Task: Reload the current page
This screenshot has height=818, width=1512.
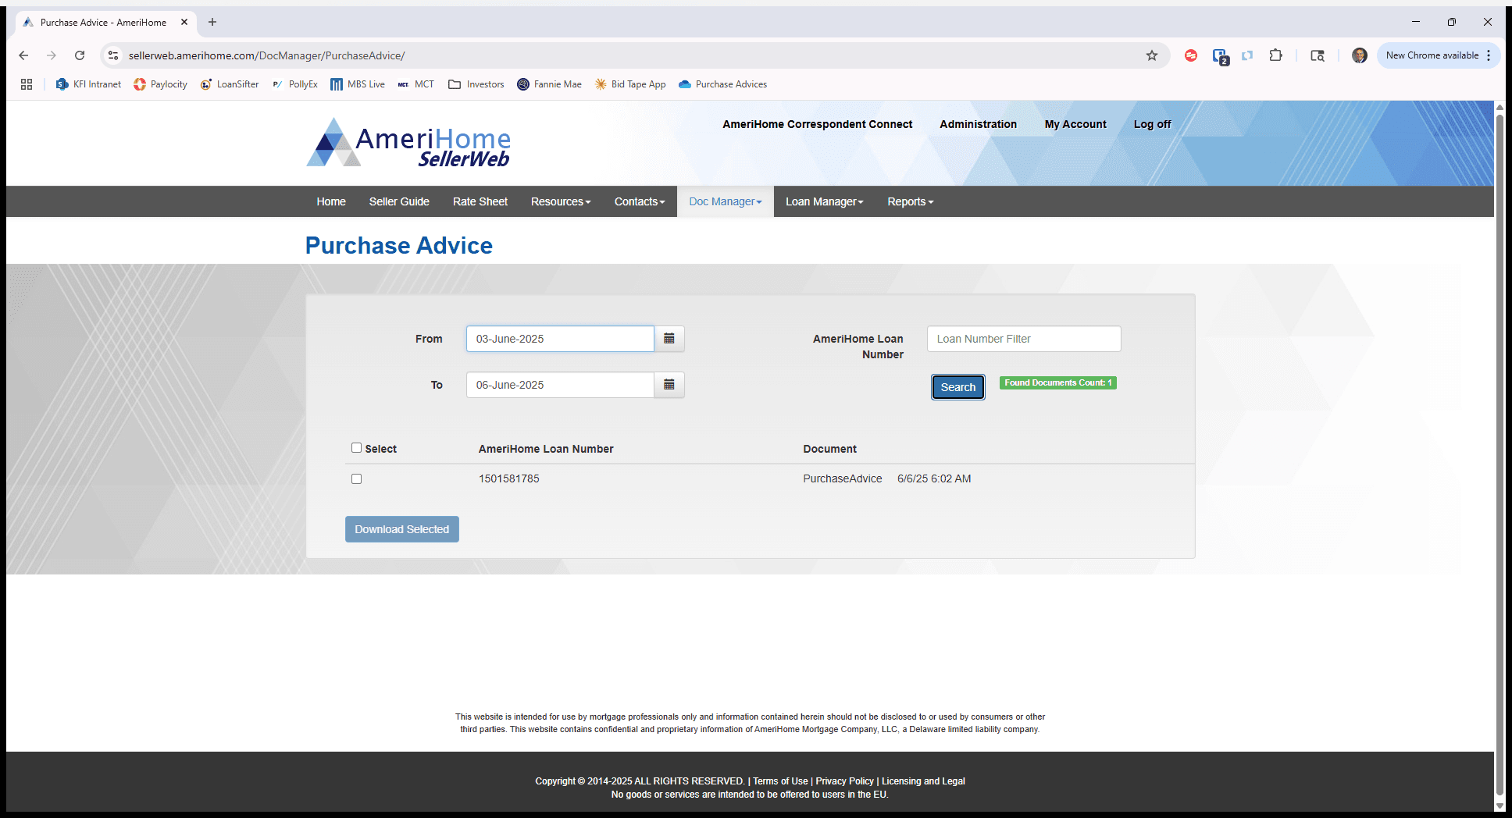Action: (80, 55)
